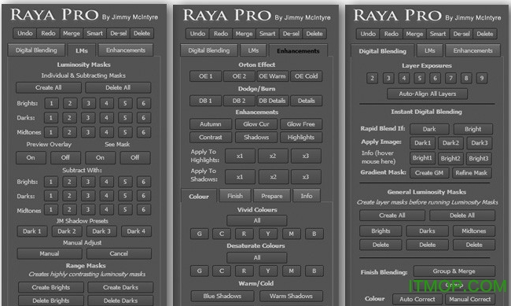Image resolution: width=511 pixels, height=306 pixels.
Task: Click Rapid Blend If Bright
Action: [472, 129]
